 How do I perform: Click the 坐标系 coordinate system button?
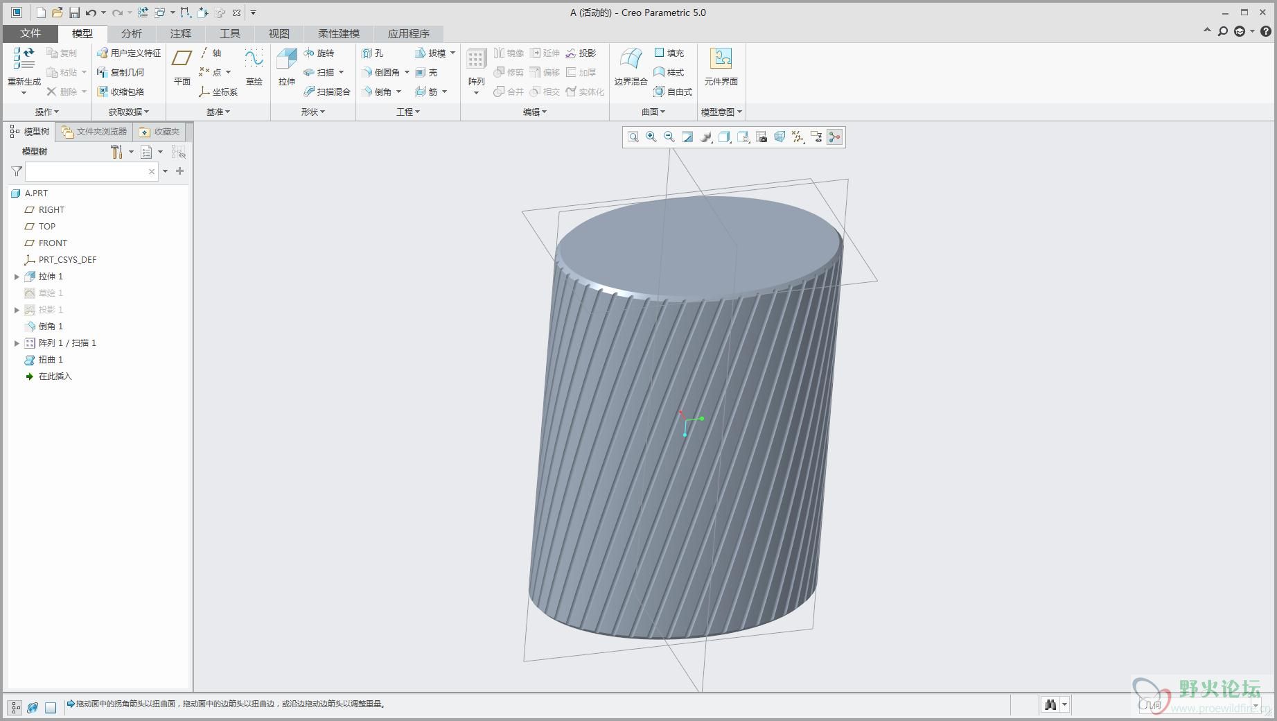coord(218,92)
